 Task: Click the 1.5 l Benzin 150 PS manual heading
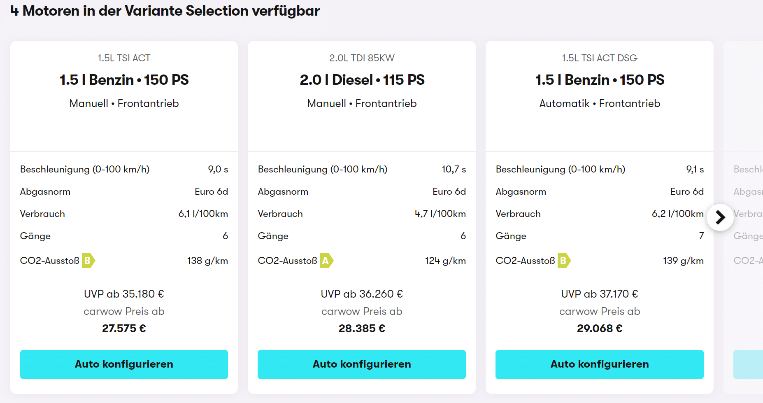coord(124,80)
